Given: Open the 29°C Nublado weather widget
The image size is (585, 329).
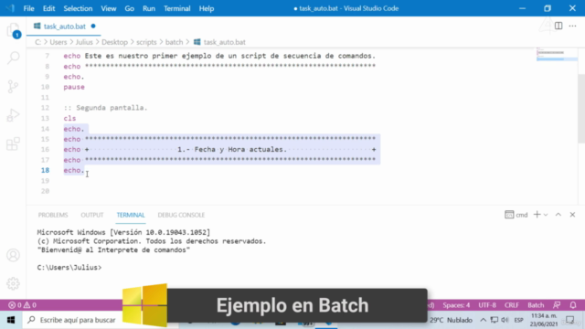Looking at the screenshot, I should 451,320.
